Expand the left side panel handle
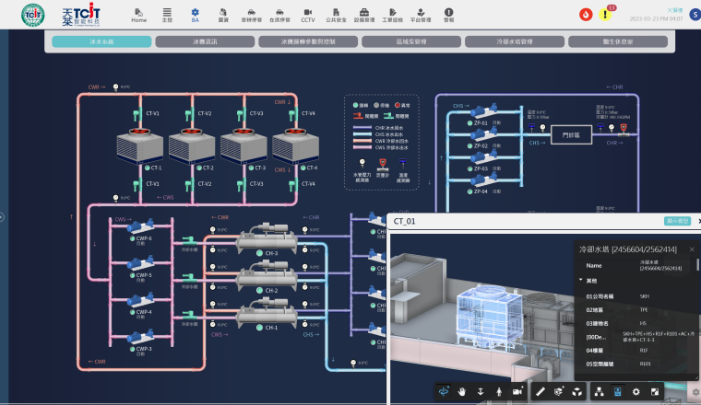 click(3, 217)
